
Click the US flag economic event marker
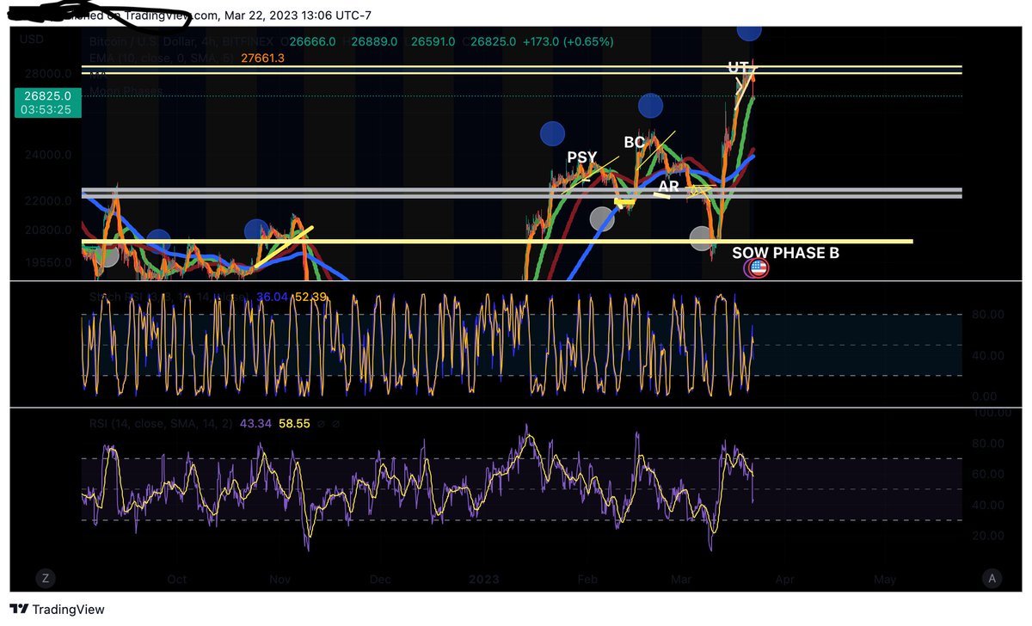757,267
